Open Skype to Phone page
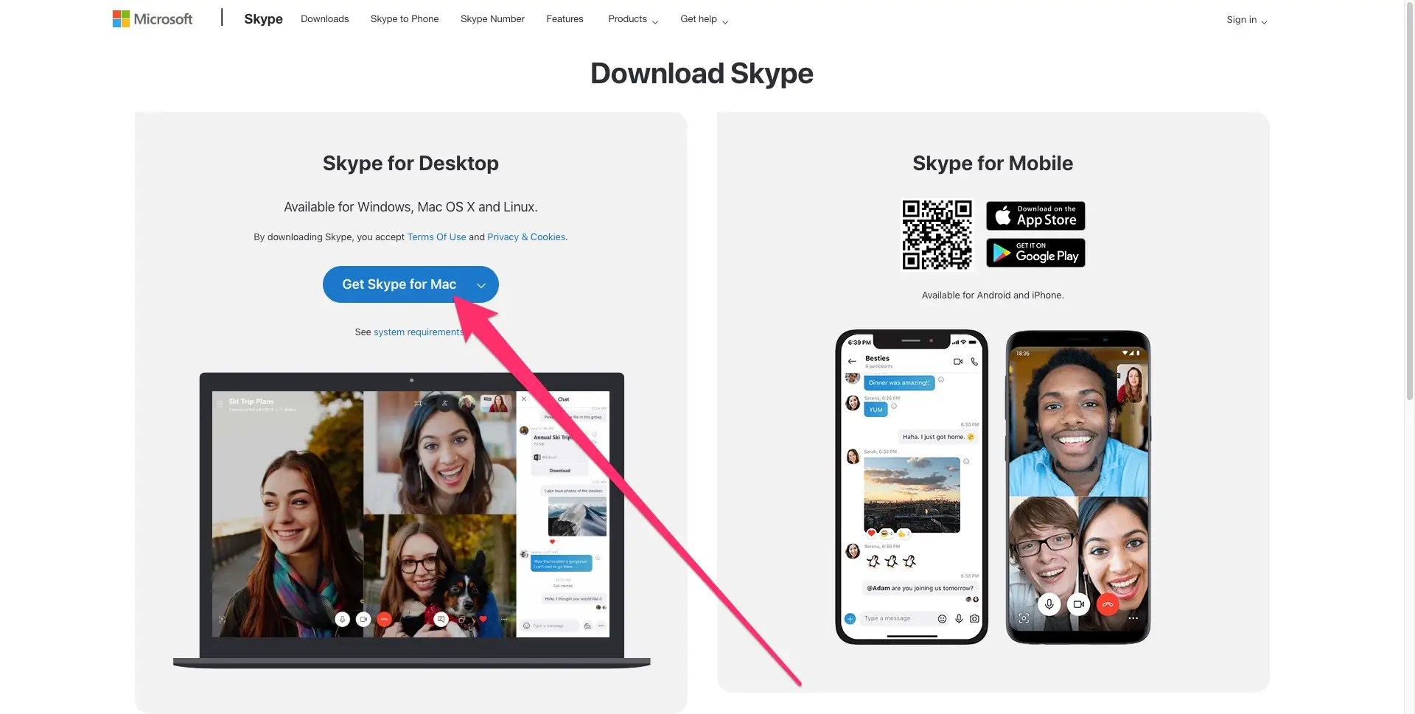The image size is (1415, 714). coord(405,19)
